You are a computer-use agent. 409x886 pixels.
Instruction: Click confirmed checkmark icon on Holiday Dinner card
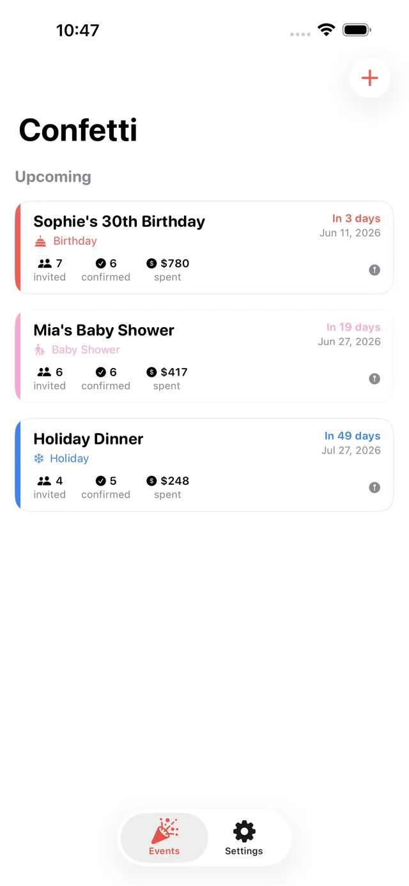(101, 480)
